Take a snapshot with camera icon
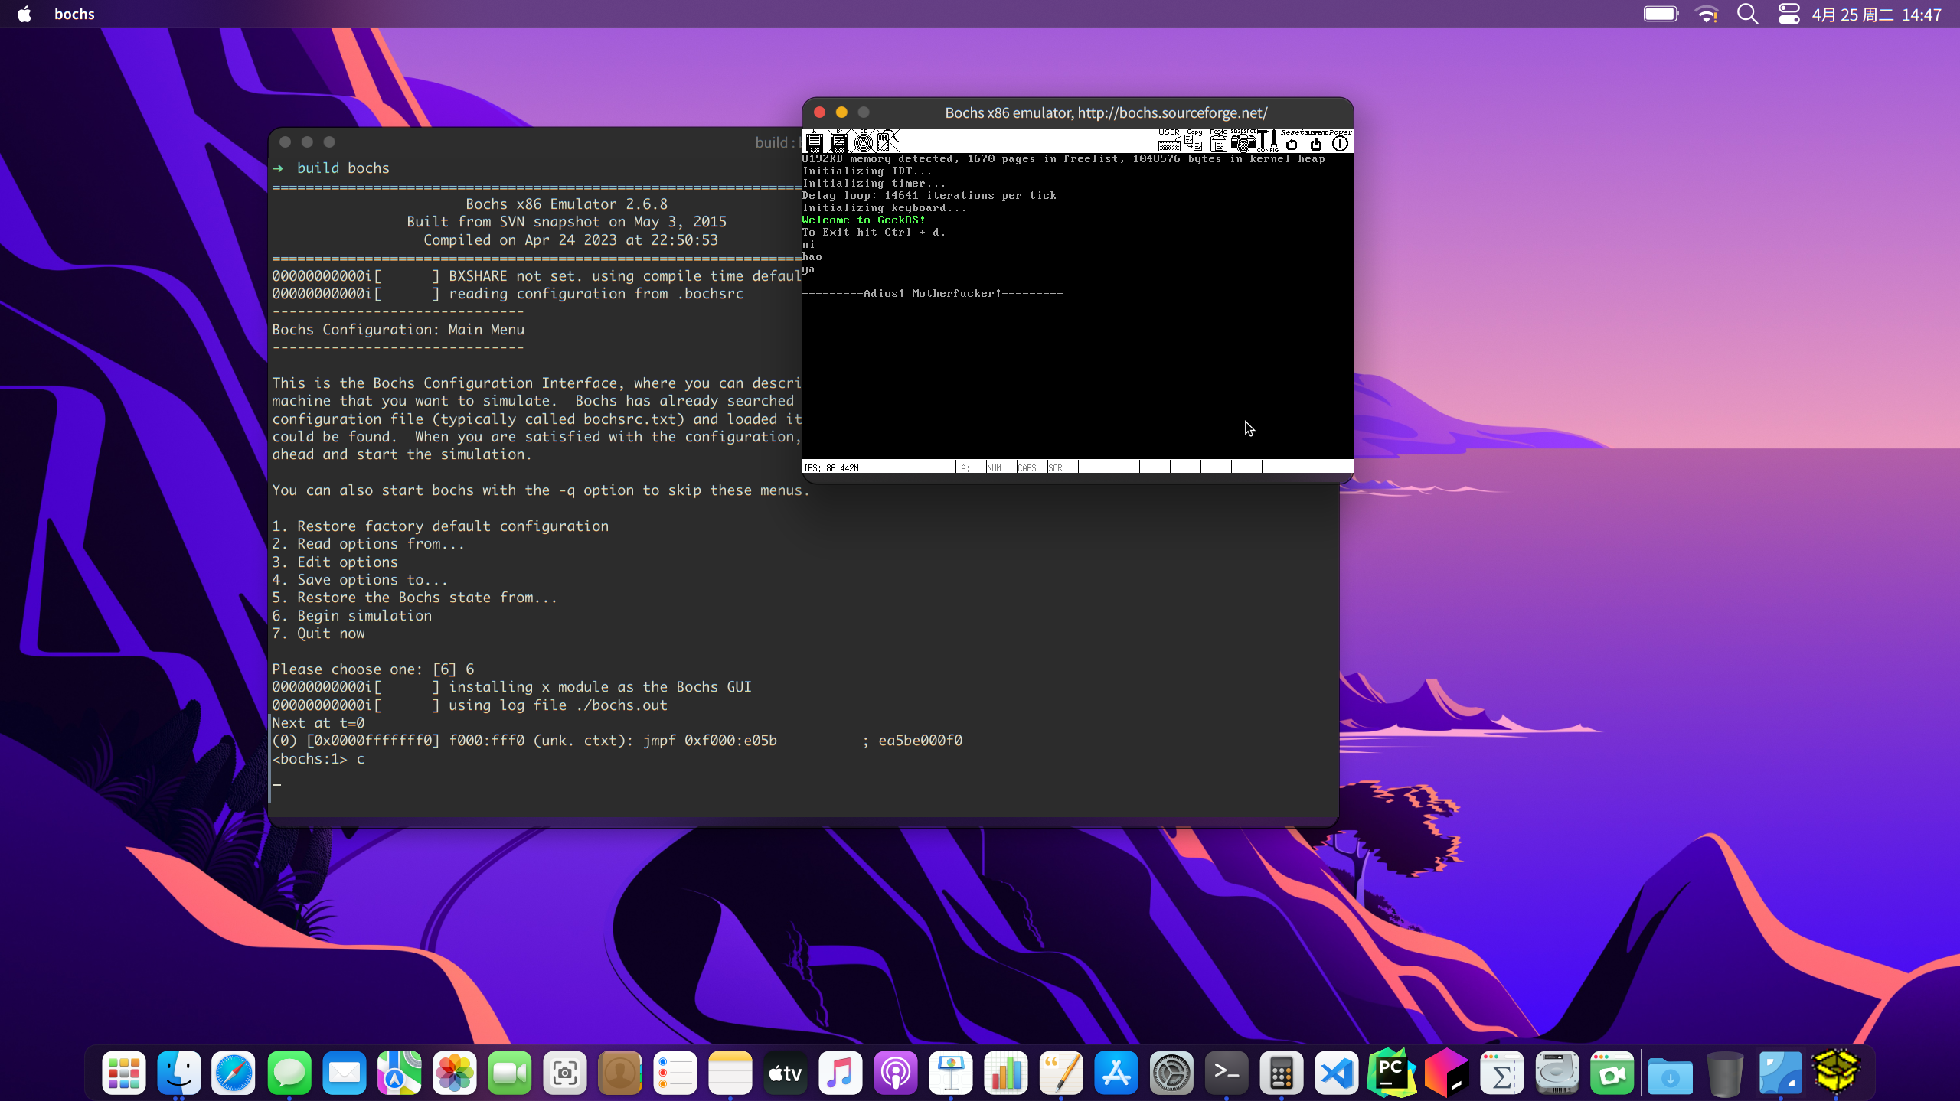 tap(1243, 141)
